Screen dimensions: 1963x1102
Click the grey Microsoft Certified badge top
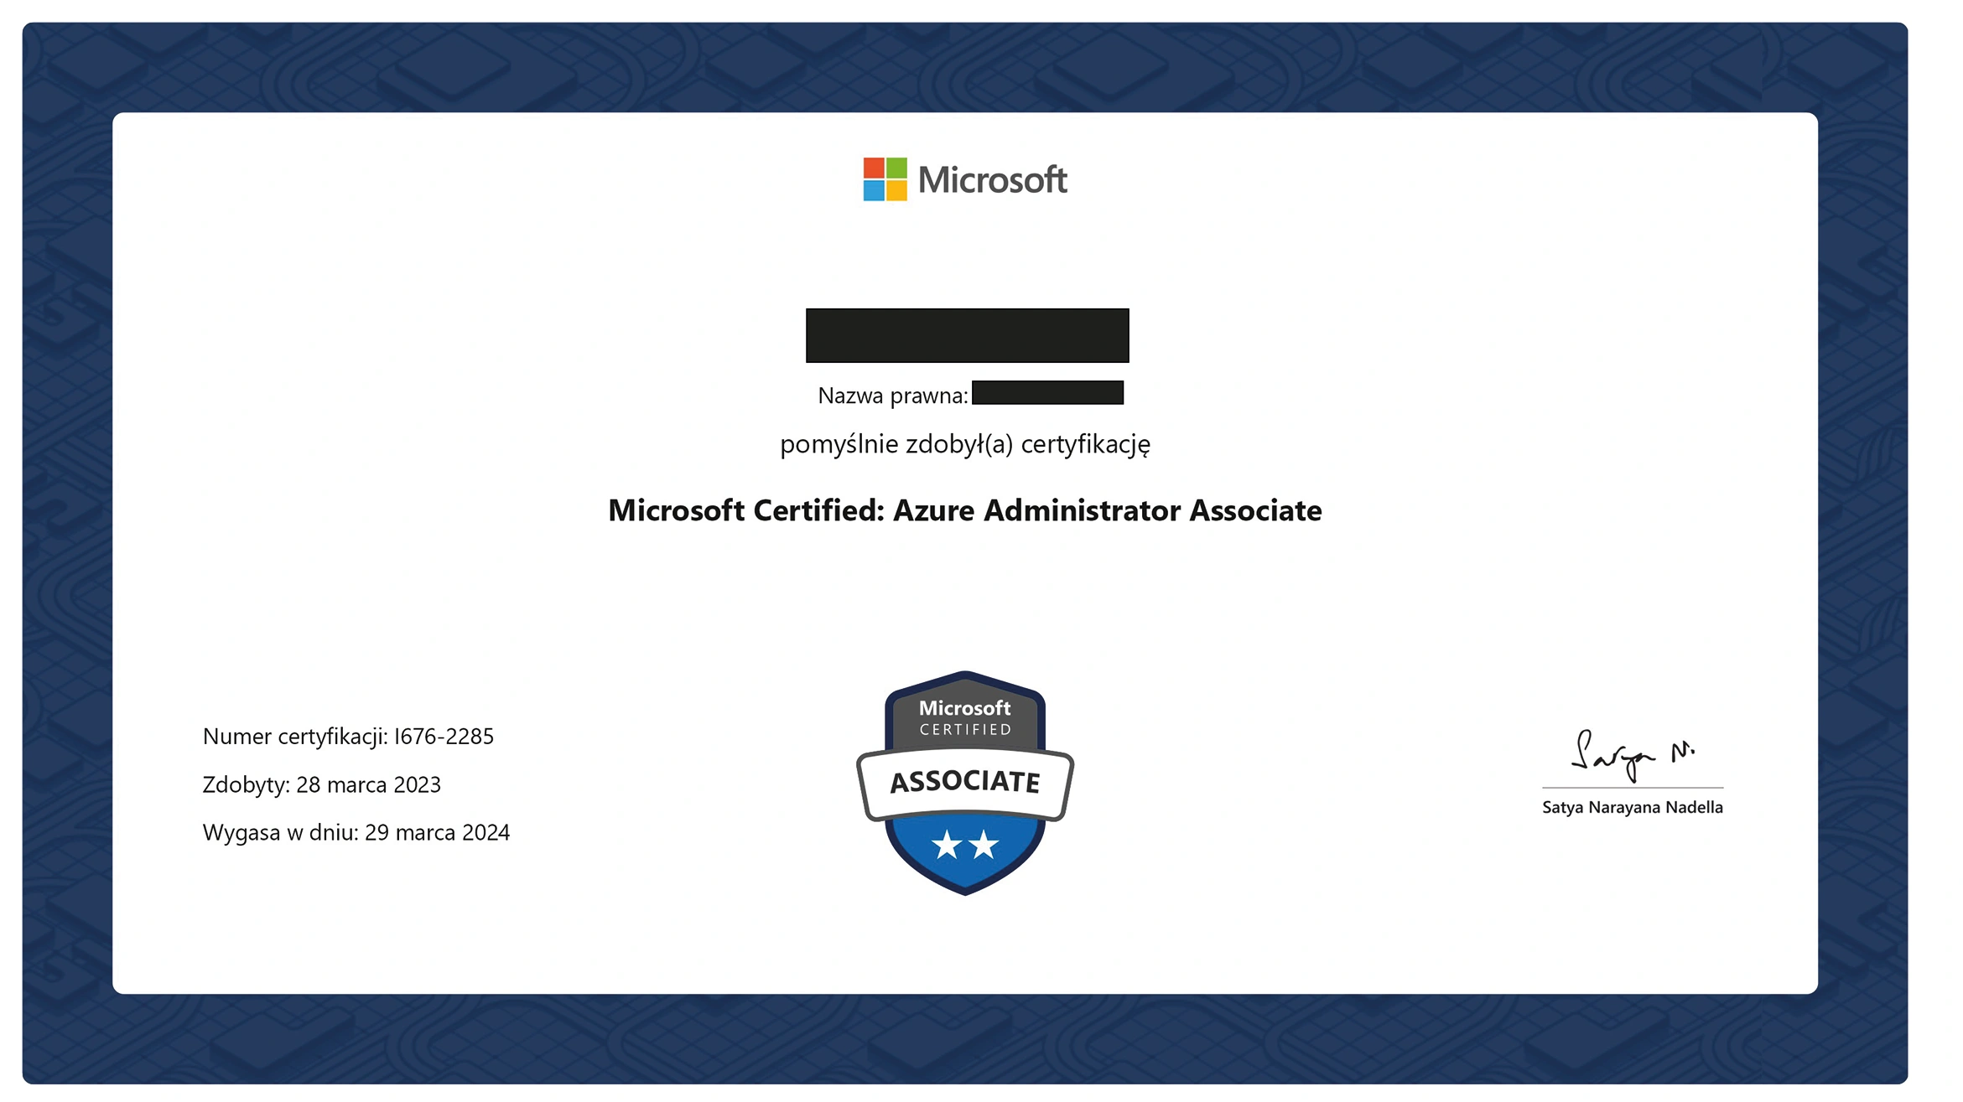point(964,717)
